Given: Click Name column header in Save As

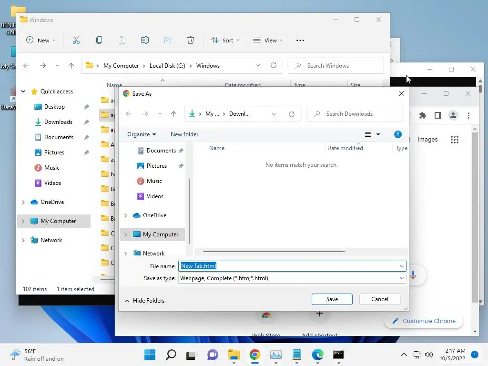Looking at the screenshot, I should (x=217, y=149).
